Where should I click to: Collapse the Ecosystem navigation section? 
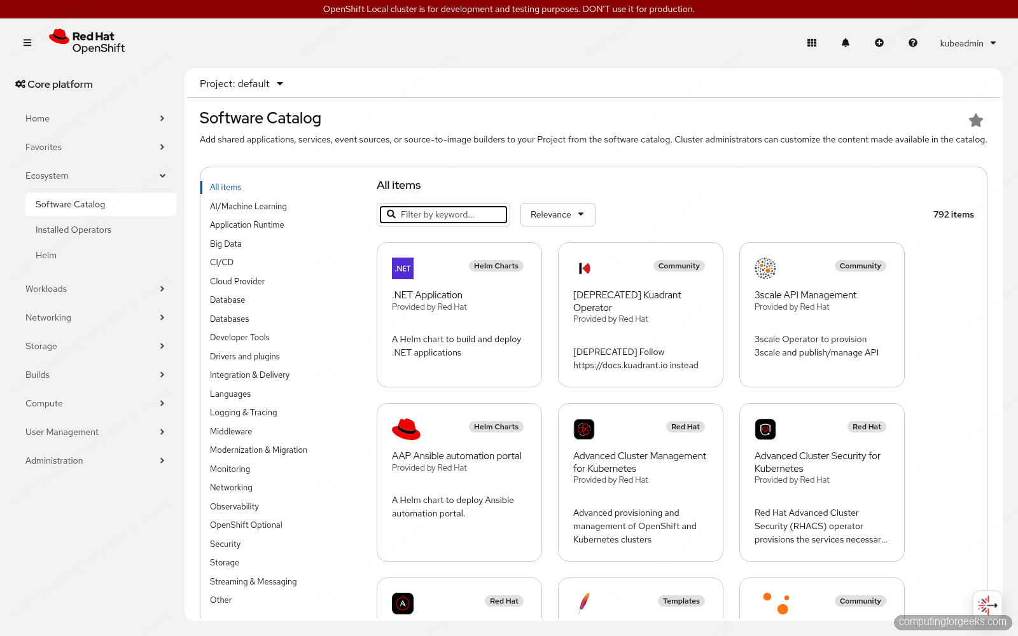[x=95, y=176]
